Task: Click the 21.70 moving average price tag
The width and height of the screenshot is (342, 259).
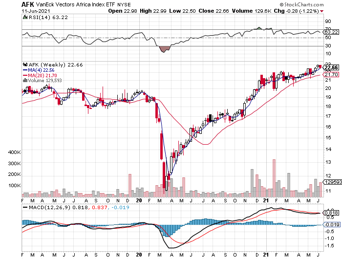Action: click(331, 75)
